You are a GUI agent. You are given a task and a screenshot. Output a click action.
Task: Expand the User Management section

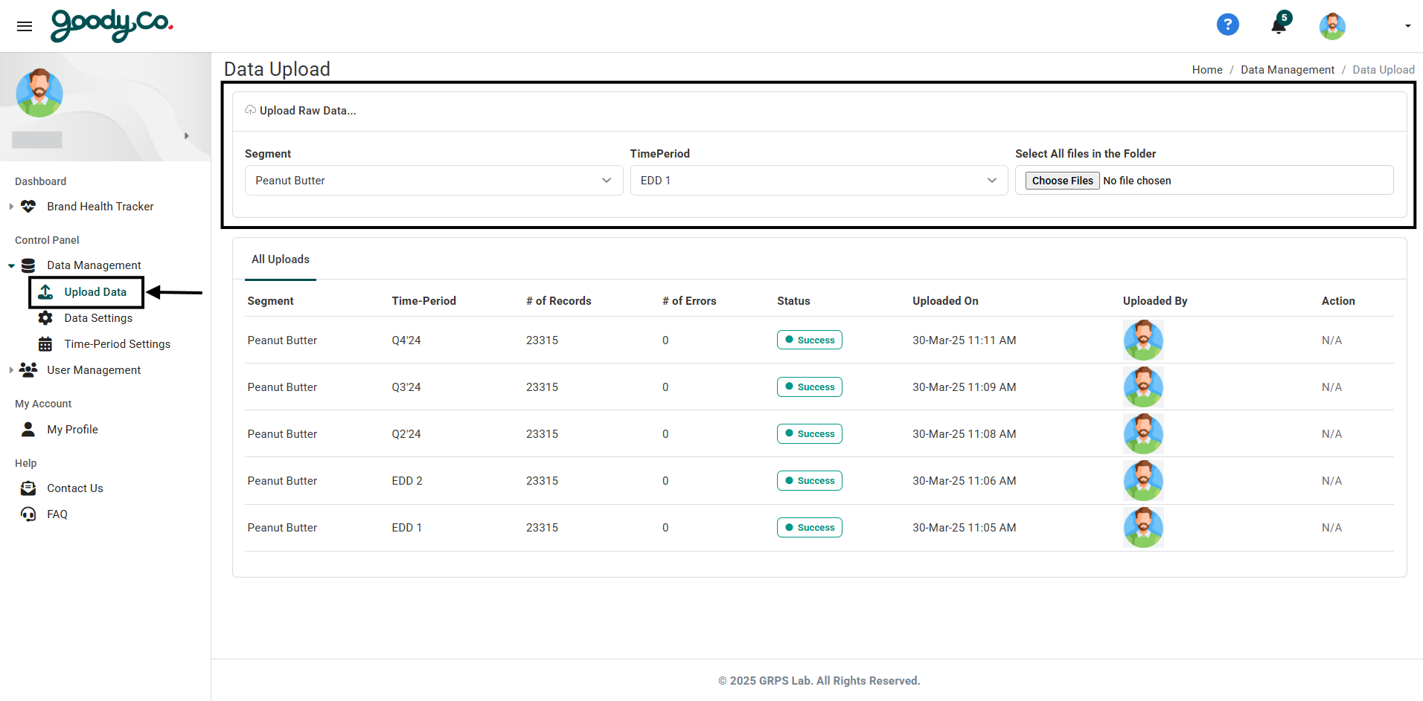pos(10,369)
